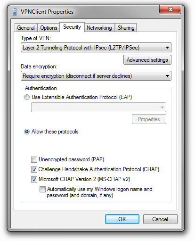Viewport: 195px width, 241px height.
Task: Uncheck Challenge Handshake Authentication Protocol (CHAP)
Action: coord(34,169)
